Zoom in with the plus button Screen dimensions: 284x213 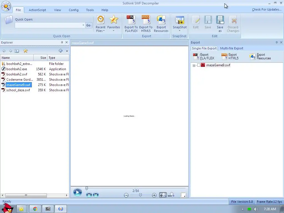[154, 195]
